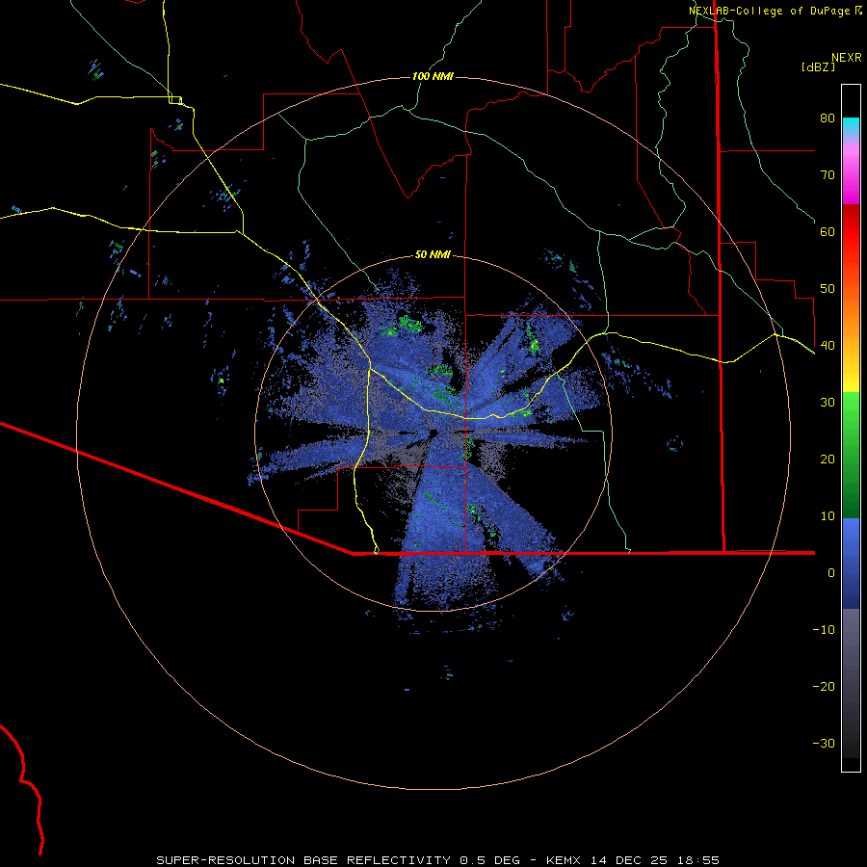867x867 pixels.
Task: Click the 30 value on the dBZ scale
Action: pos(828,403)
